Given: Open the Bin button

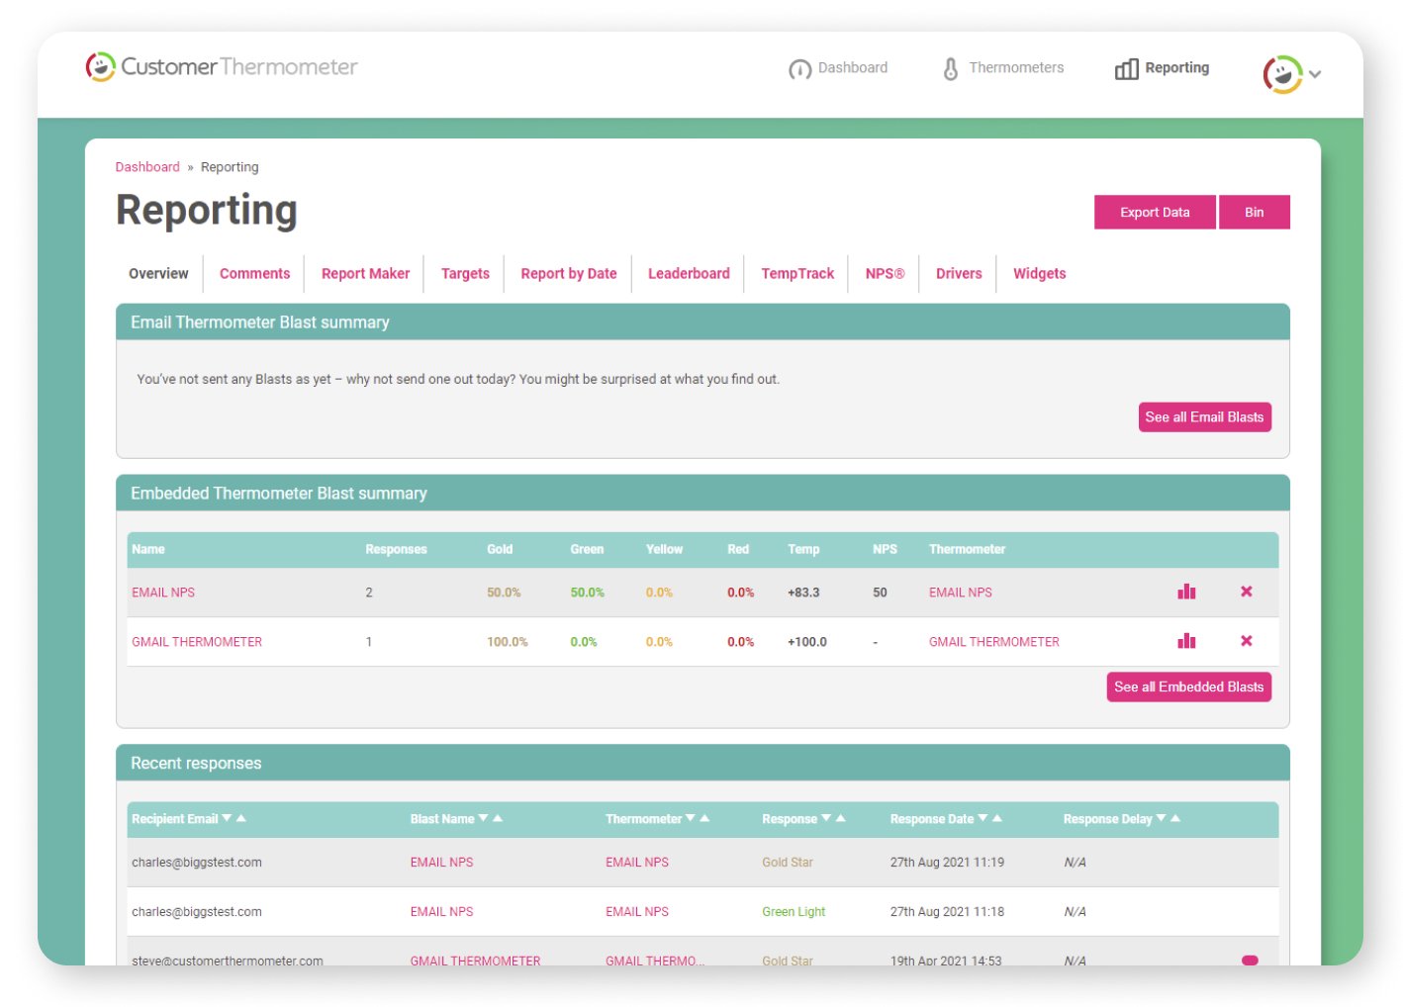Looking at the screenshot, I should pyautogui.click(x=1254, y=212).
